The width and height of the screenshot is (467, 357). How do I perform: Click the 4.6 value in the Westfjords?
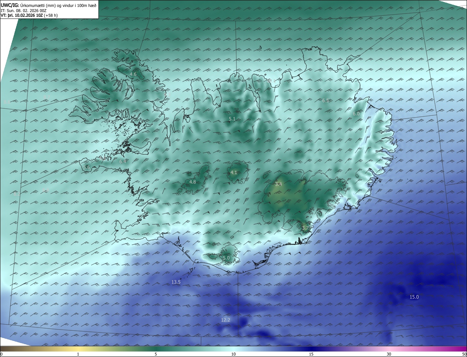[133, 74]
